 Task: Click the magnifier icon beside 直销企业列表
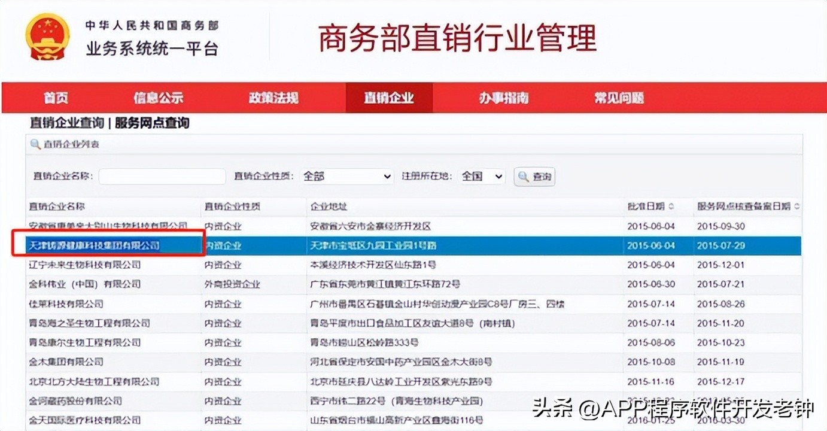click(36, 144)
